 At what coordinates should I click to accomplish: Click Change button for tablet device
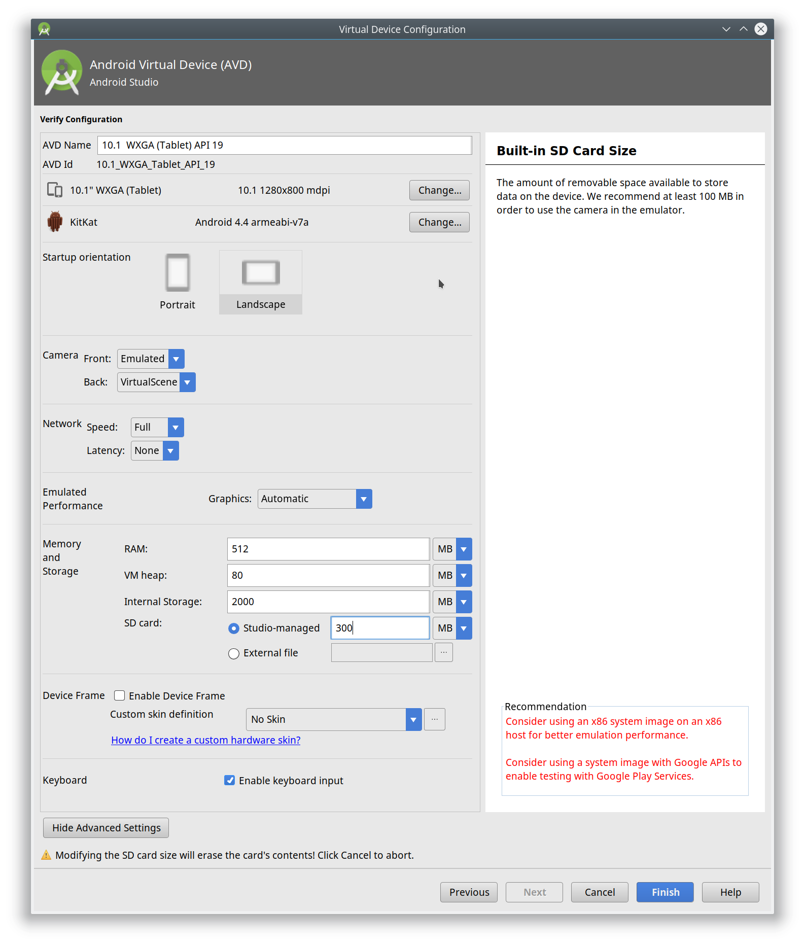click(439, 190)
